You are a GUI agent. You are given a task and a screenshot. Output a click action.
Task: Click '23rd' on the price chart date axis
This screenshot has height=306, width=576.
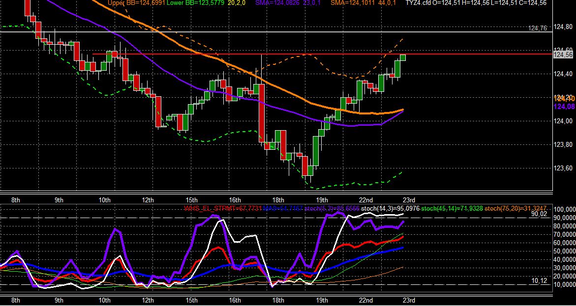point(409,200)
